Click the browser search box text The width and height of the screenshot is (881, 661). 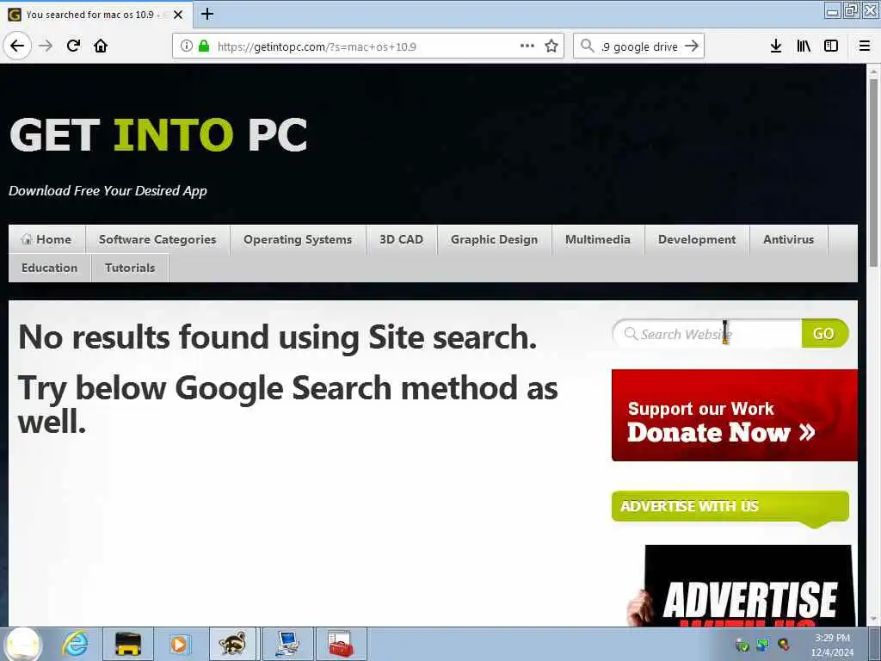(640, 46)
